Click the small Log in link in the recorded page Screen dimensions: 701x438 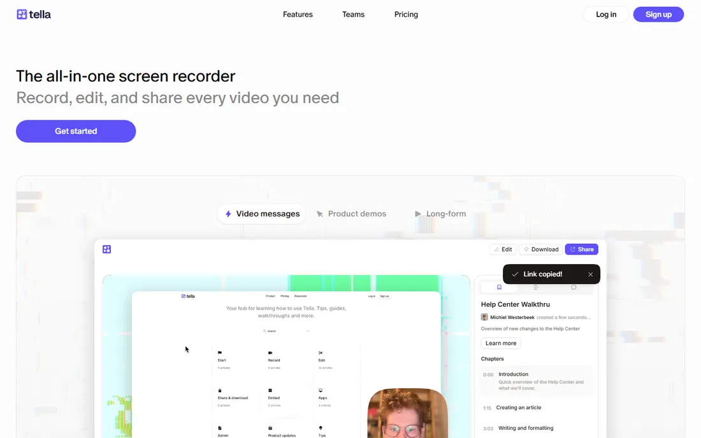point(372,296)
